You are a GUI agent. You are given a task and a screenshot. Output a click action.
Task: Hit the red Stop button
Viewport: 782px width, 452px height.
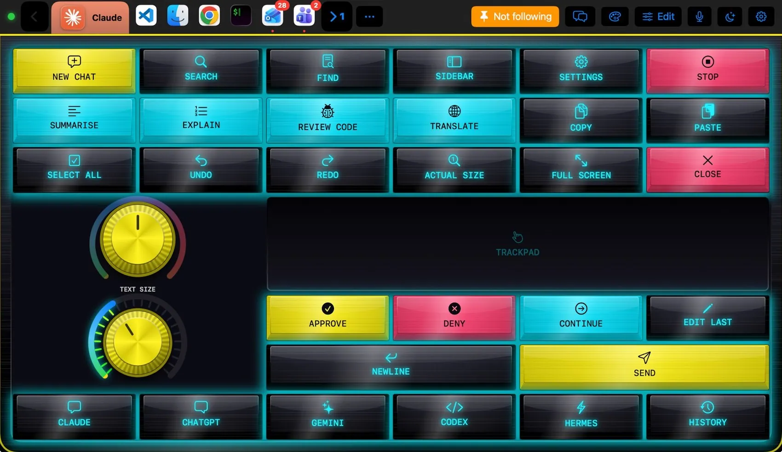pos(707,70)
